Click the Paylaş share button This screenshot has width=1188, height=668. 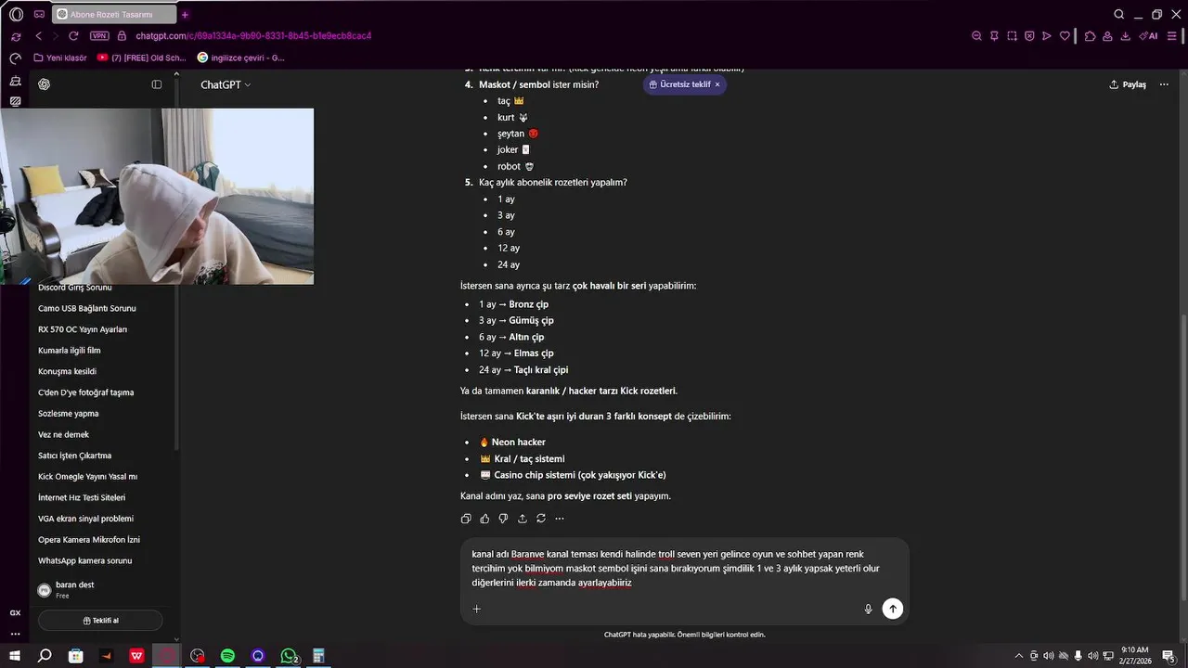pos(1128,84)
